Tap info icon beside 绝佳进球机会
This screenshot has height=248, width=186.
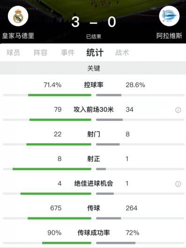coord(178,184)
